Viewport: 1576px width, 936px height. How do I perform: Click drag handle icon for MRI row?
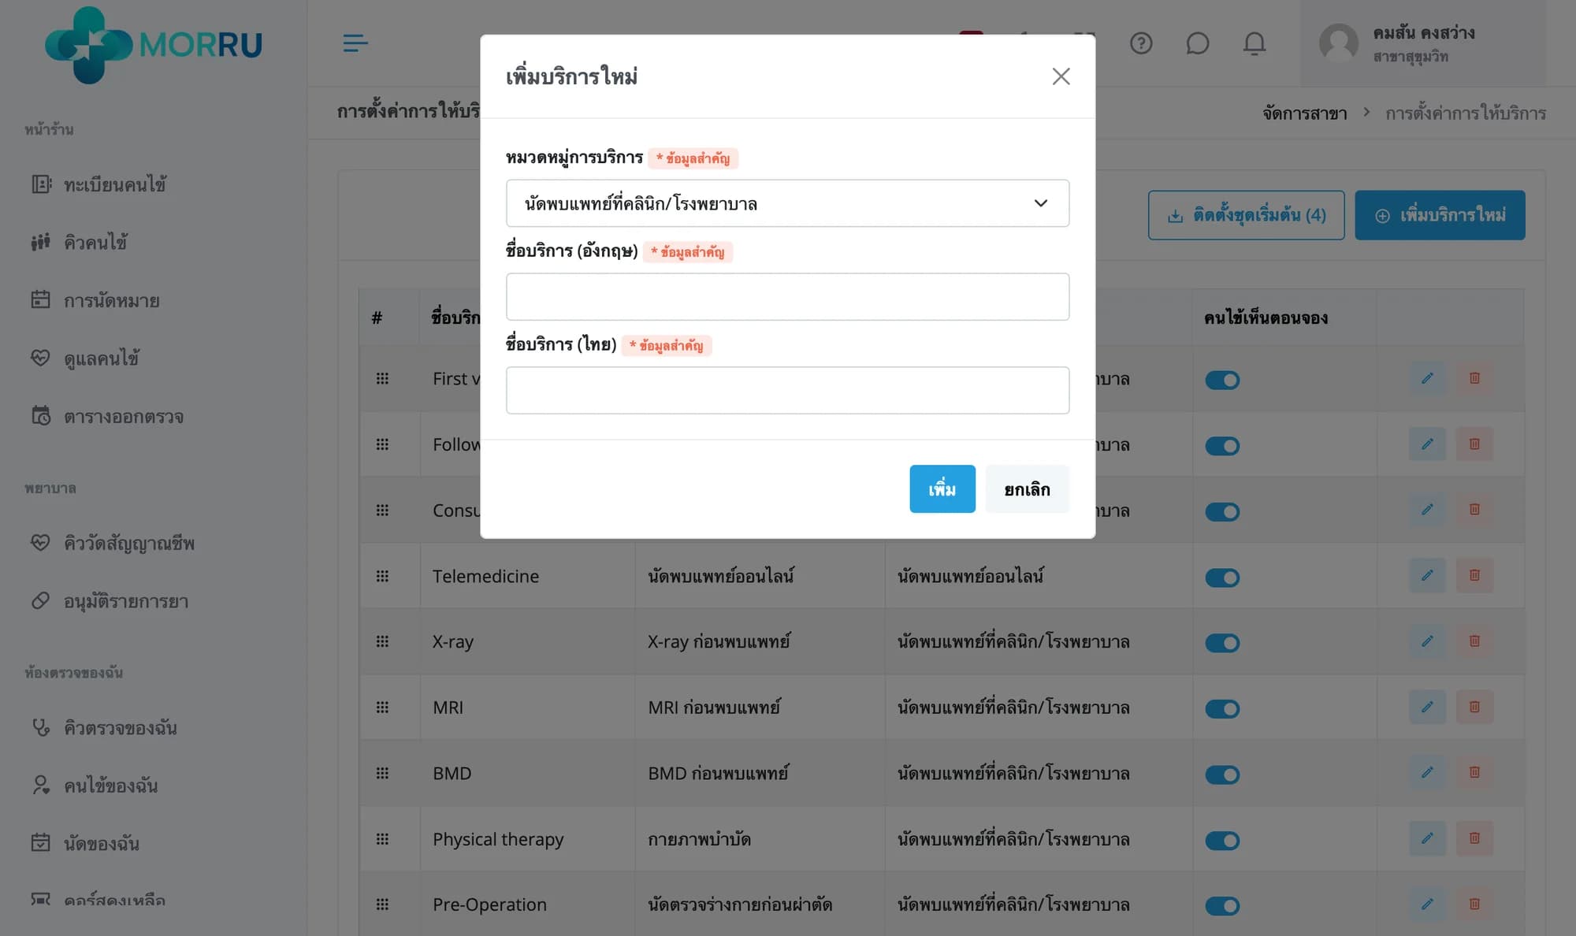click(382, 708)
